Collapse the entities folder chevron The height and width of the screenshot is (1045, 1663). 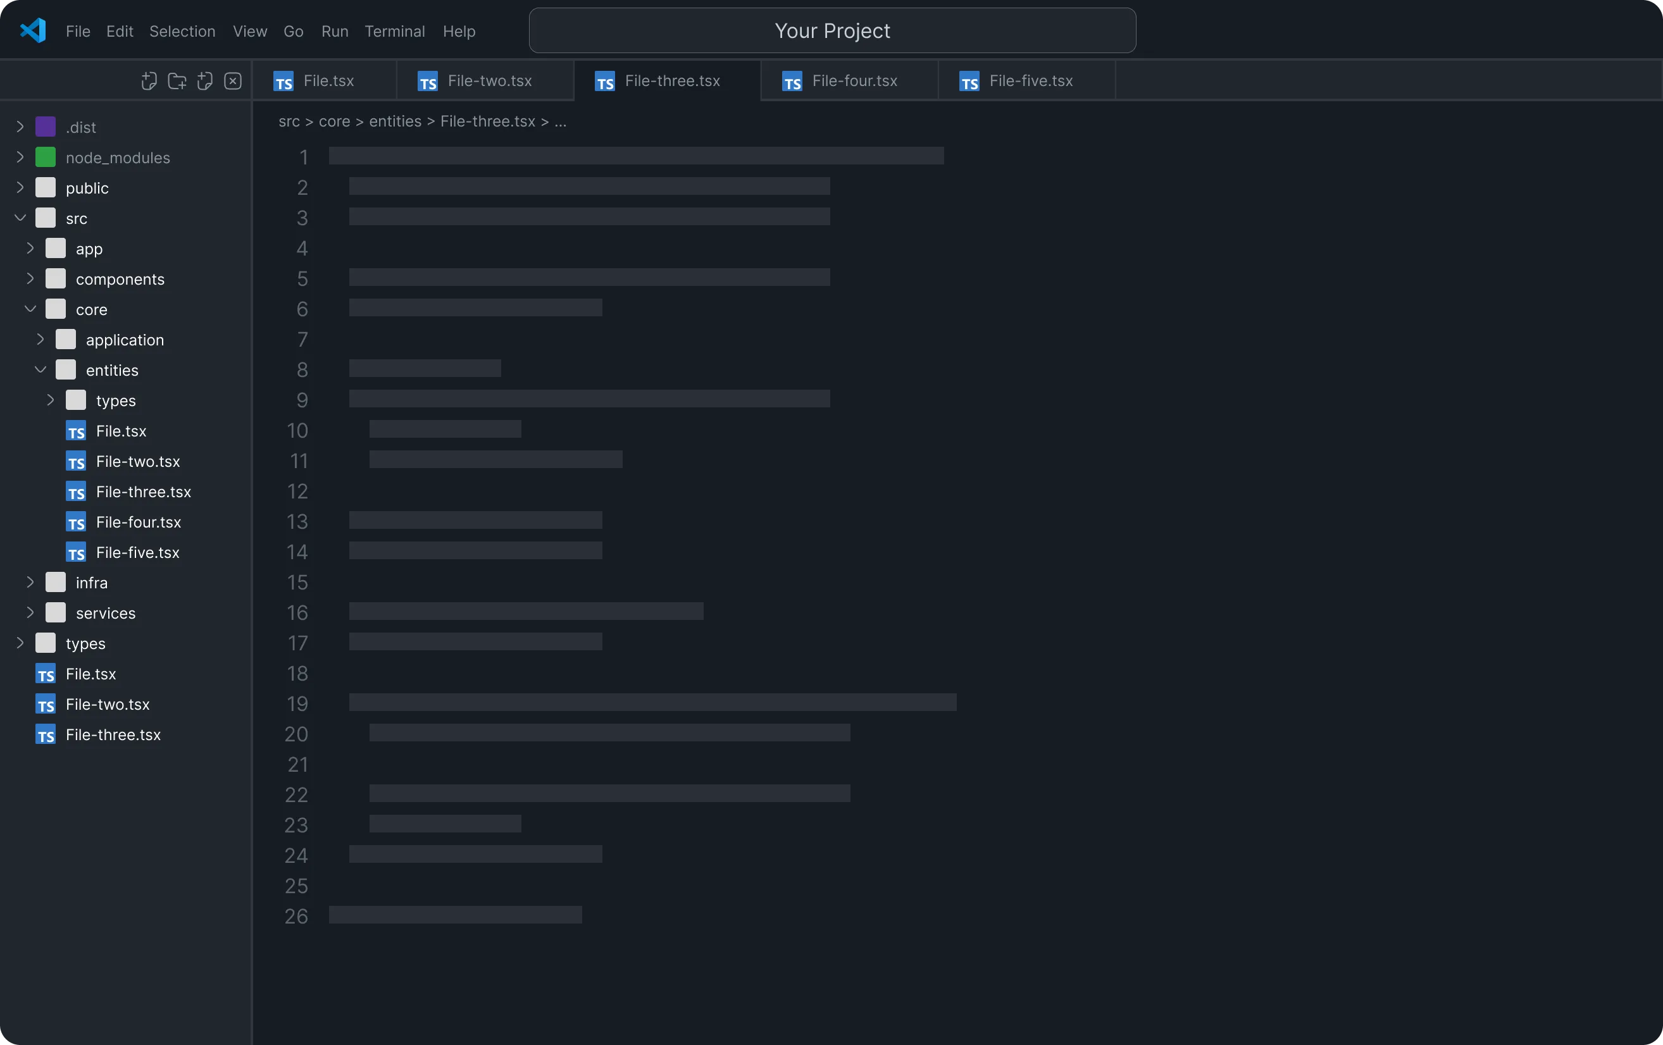point(40,369)
